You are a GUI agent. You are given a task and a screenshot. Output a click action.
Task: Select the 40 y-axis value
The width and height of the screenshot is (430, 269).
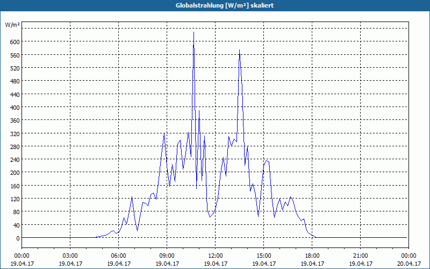[x=17, y=225]
